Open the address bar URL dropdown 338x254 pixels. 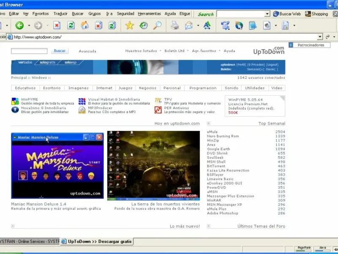pyautogui.click(x=319, y=37)
